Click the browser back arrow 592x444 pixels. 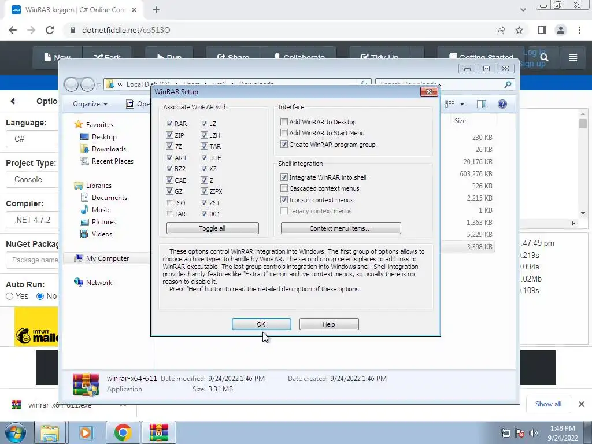point(13,30)
